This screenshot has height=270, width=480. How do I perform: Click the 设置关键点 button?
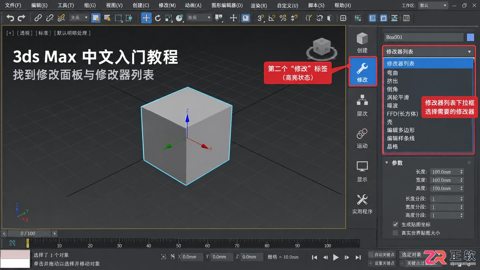point(382,263)
